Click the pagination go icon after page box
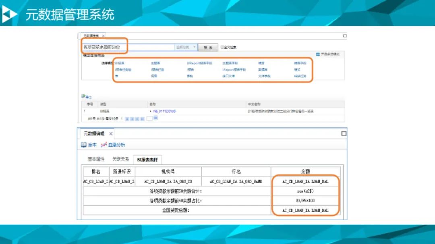 pos(156,118)
